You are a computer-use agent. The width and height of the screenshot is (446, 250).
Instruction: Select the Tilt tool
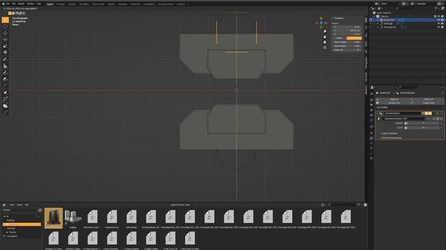click(5, 99)
